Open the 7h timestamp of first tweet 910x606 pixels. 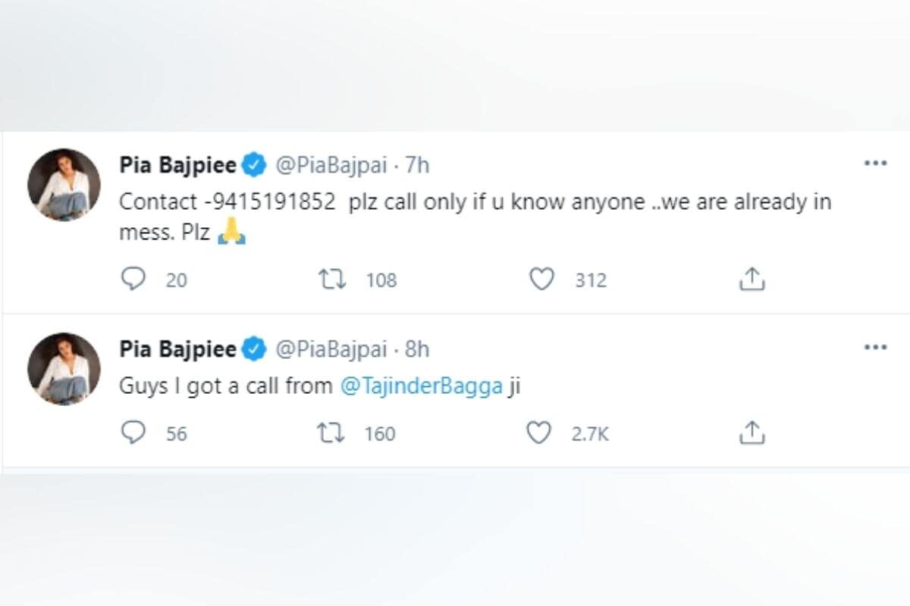(x=418, y=164)
